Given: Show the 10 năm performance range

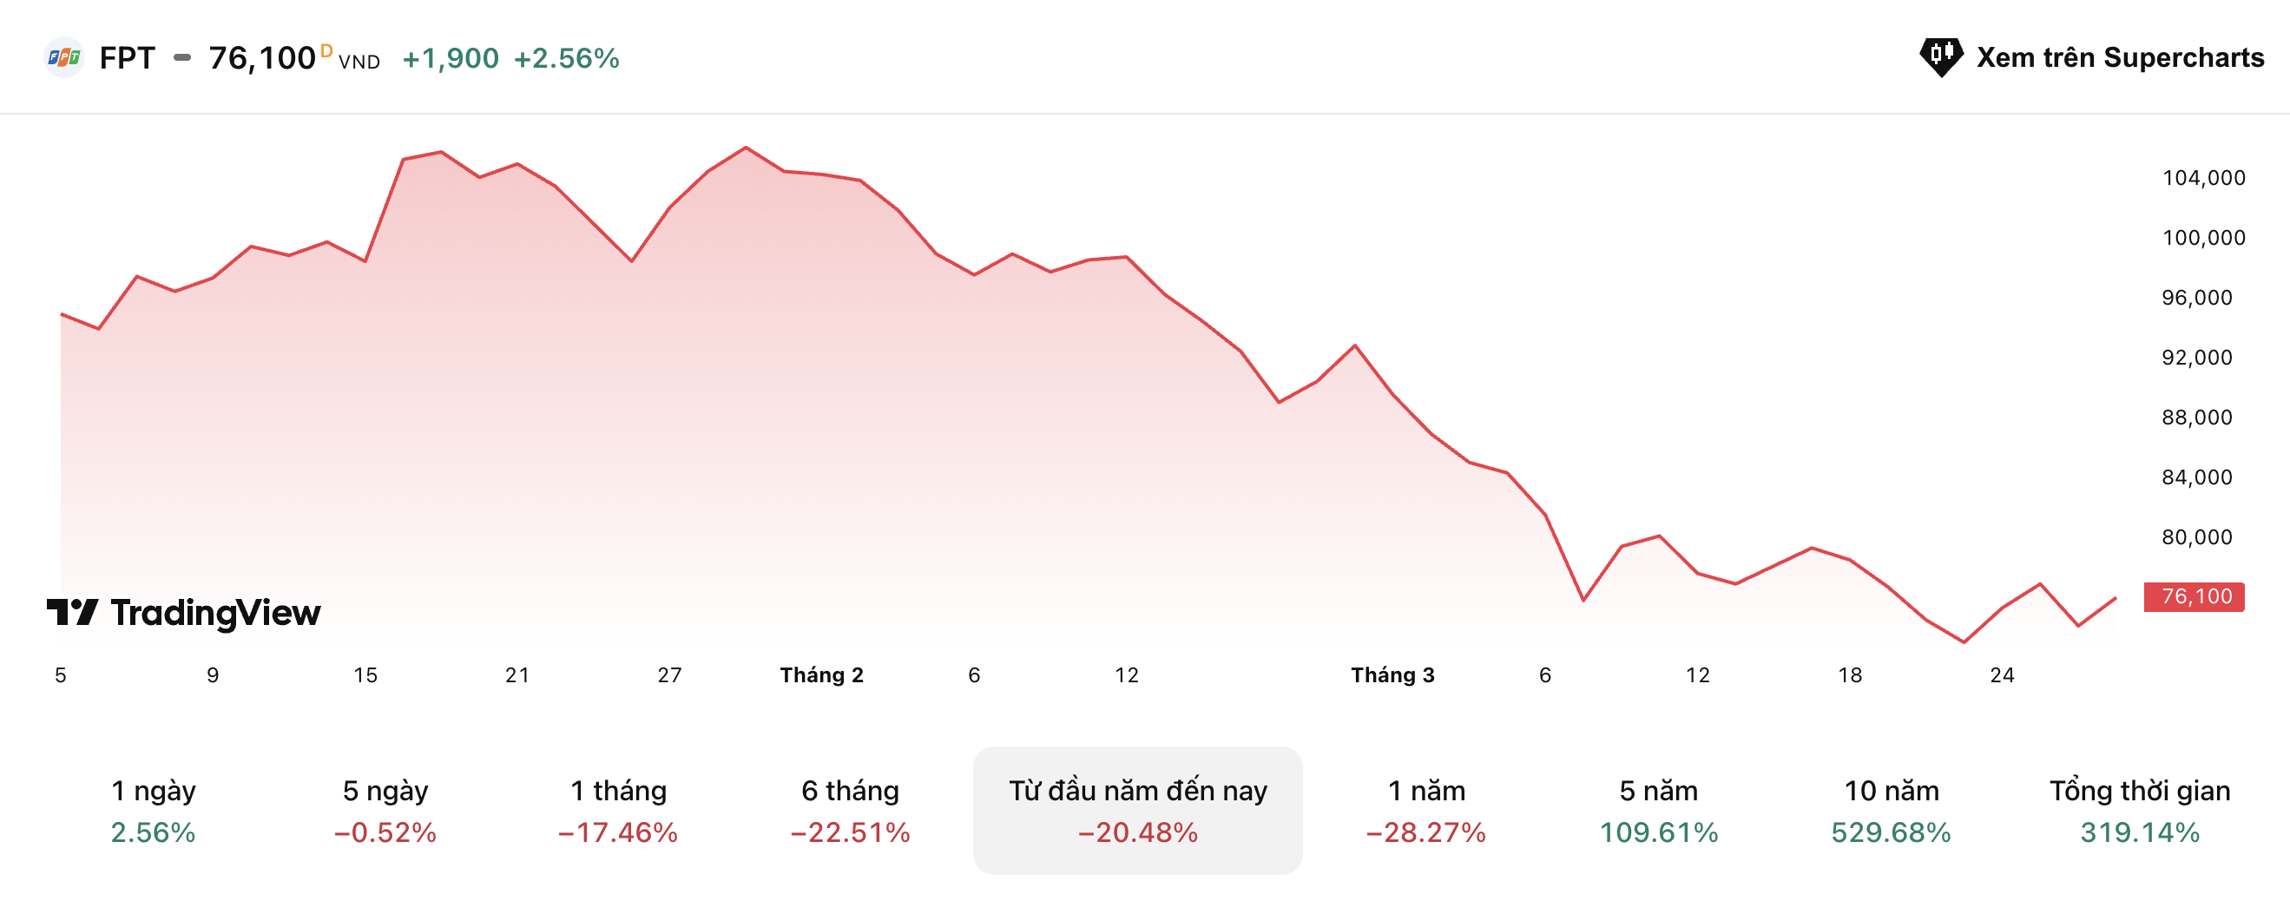Looking at the screenshot, I should point(1891,811).
